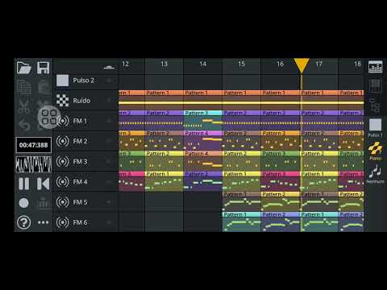
Task: Open the dimmed signal routing icon
Action: click(x=375, y=106)
